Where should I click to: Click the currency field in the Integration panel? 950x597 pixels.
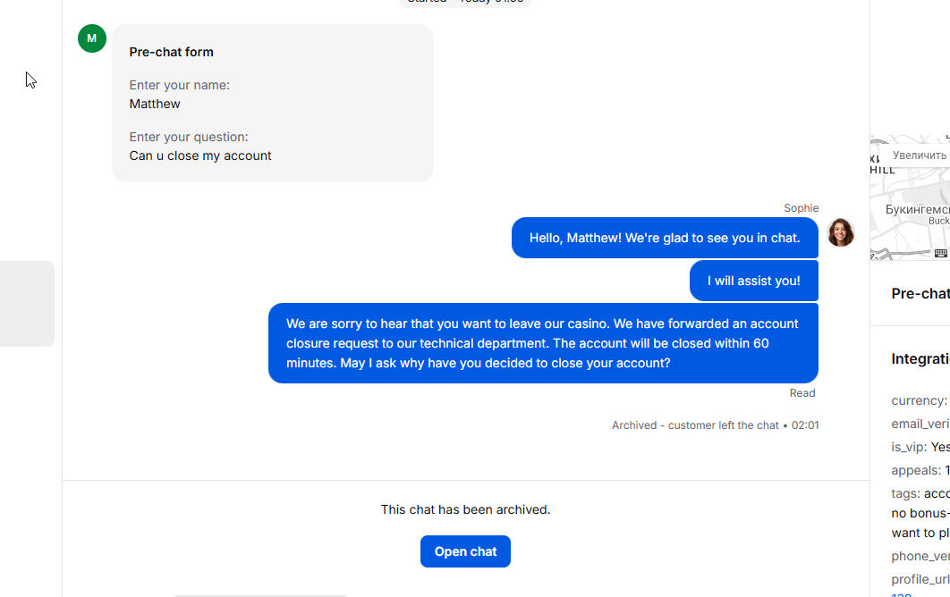pos(919,400)
